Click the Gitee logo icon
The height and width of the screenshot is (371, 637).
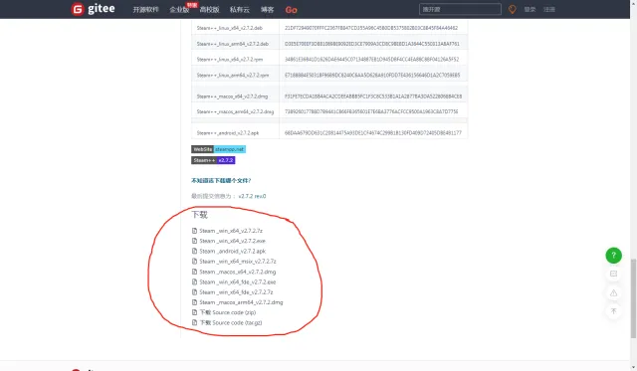pos(78,9)
